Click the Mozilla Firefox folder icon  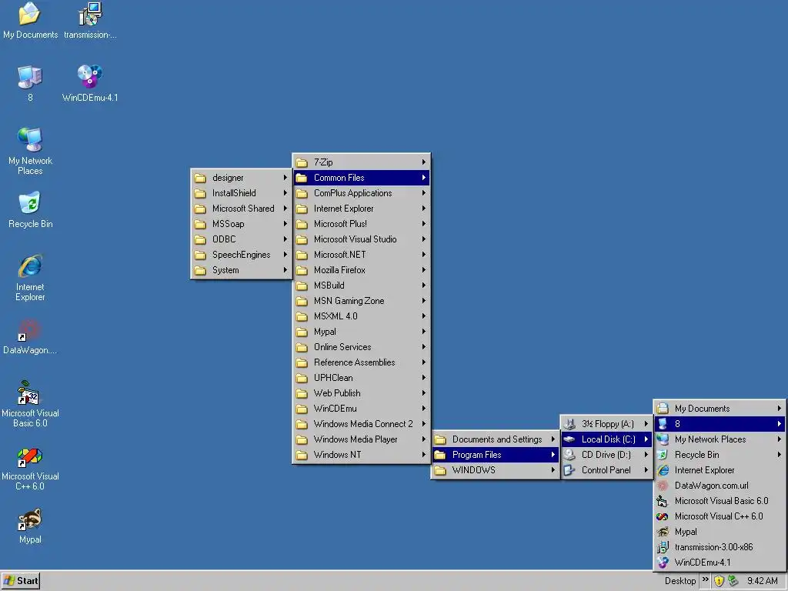(302, 270)
